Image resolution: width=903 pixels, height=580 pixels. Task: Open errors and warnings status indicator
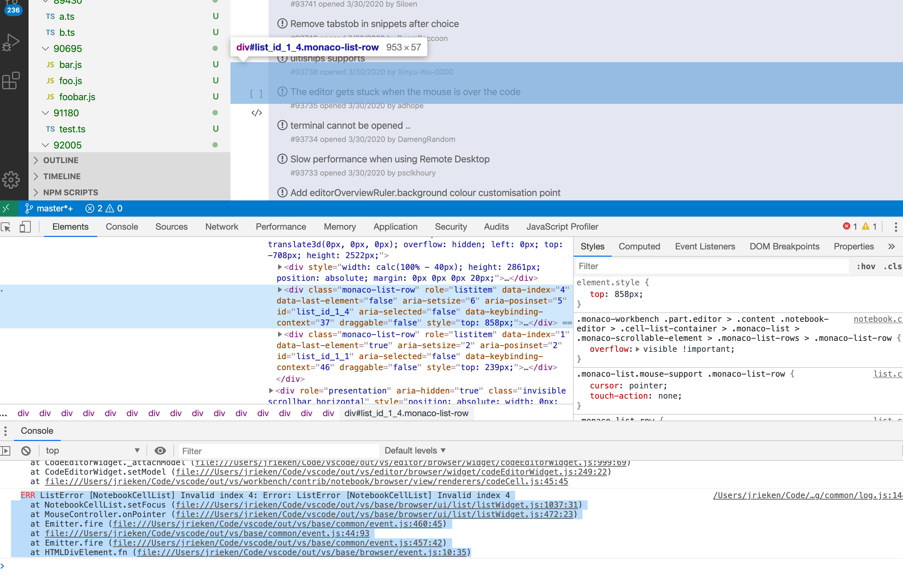coord(104,208)
